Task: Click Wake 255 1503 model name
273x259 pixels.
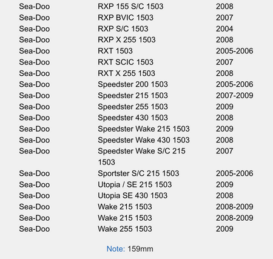Action: (x=125, y=229)
